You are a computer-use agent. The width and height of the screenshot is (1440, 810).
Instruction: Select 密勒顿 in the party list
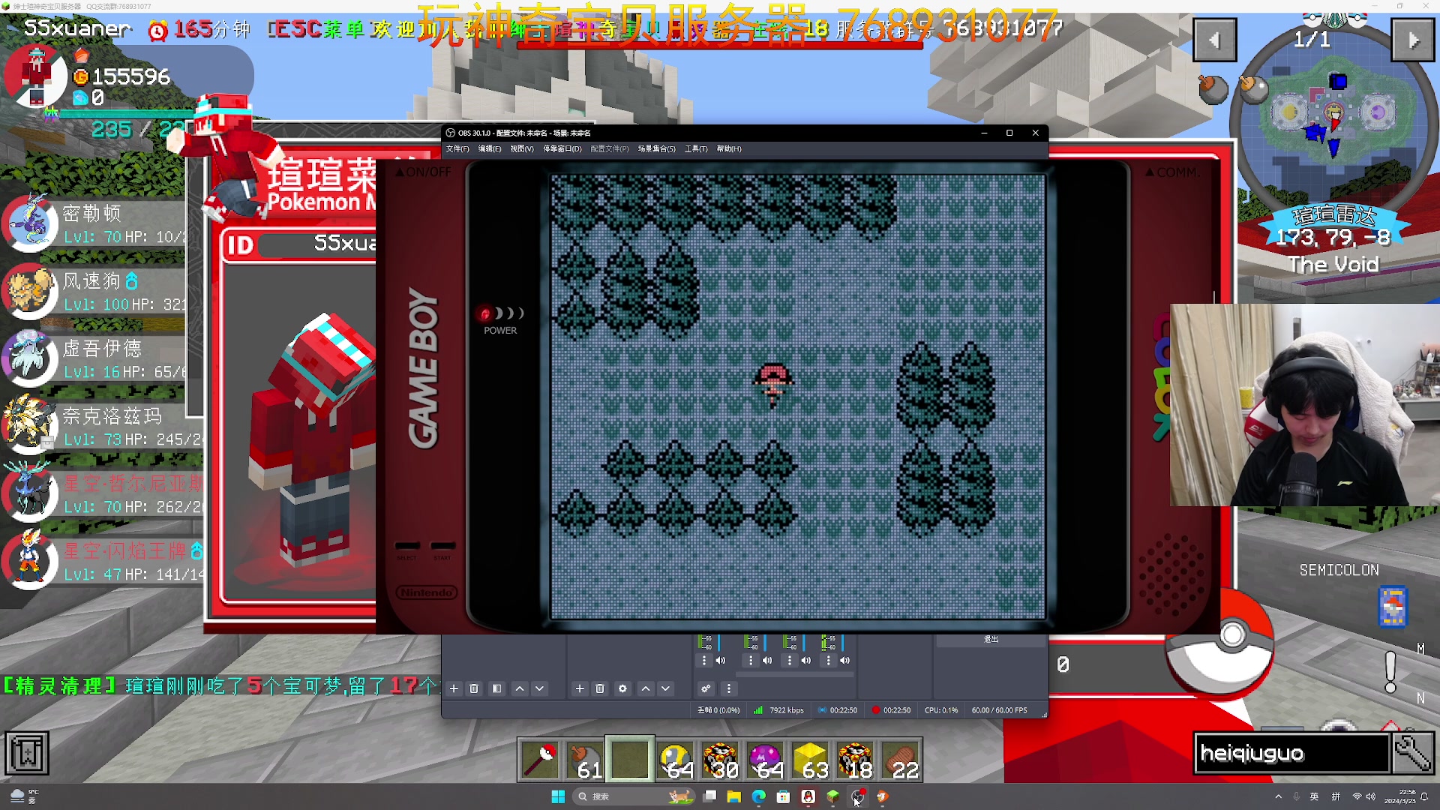coord(94,224)
